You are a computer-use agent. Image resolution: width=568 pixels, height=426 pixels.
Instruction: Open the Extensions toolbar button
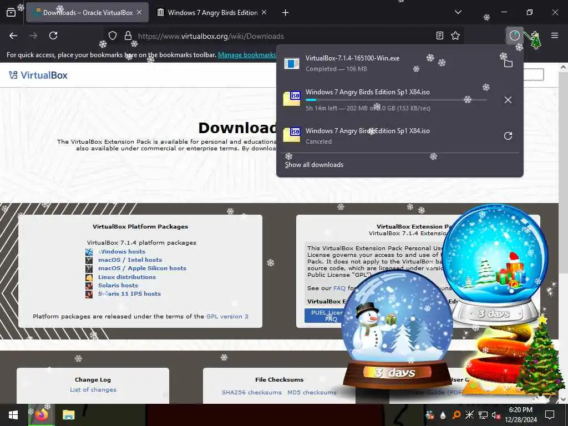(535, 35)
